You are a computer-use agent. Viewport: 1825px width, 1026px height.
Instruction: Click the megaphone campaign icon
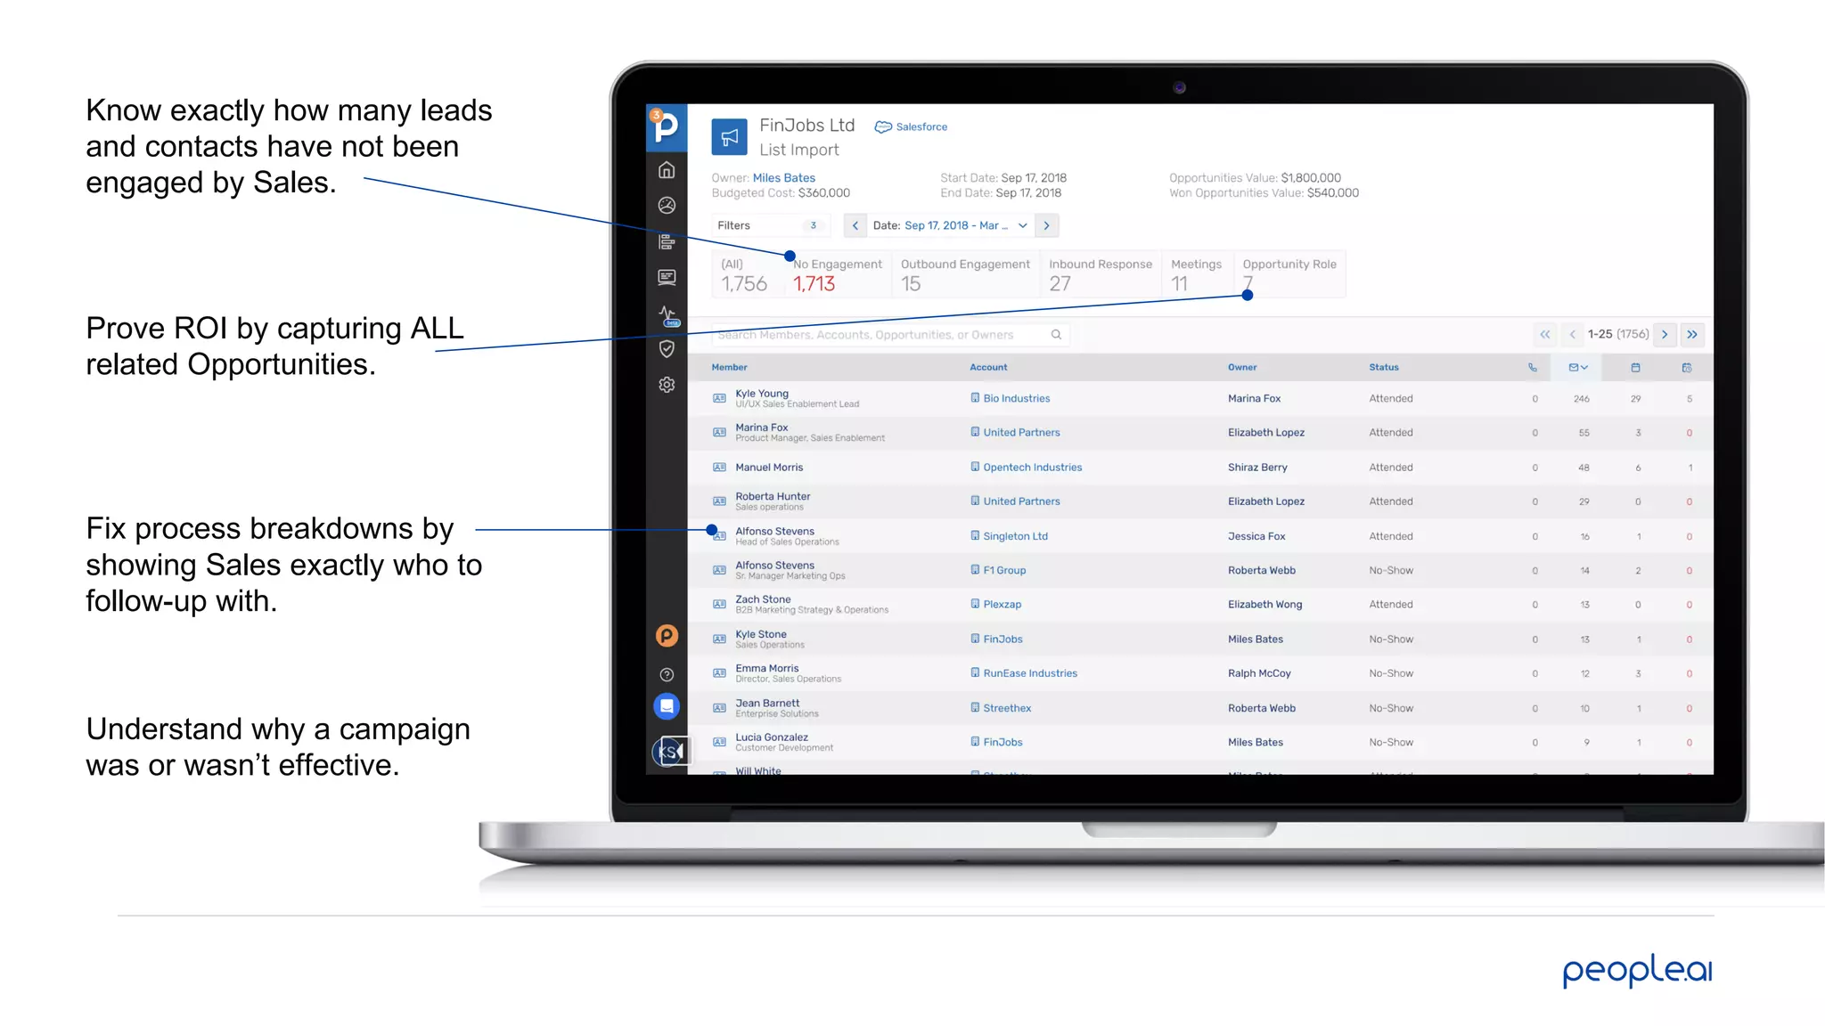[729, 137]
